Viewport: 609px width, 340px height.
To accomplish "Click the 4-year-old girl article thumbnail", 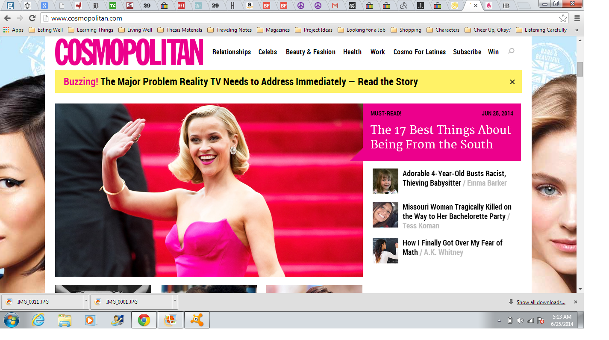I will [x=385, y=181].
